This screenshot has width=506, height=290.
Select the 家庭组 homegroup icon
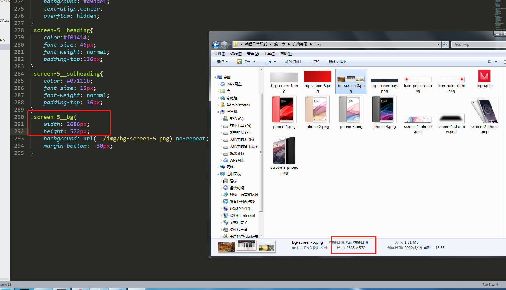(x=223, y=98)
